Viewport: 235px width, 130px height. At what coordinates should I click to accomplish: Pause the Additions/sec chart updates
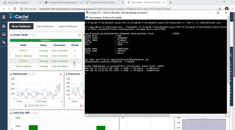(61, 74)
